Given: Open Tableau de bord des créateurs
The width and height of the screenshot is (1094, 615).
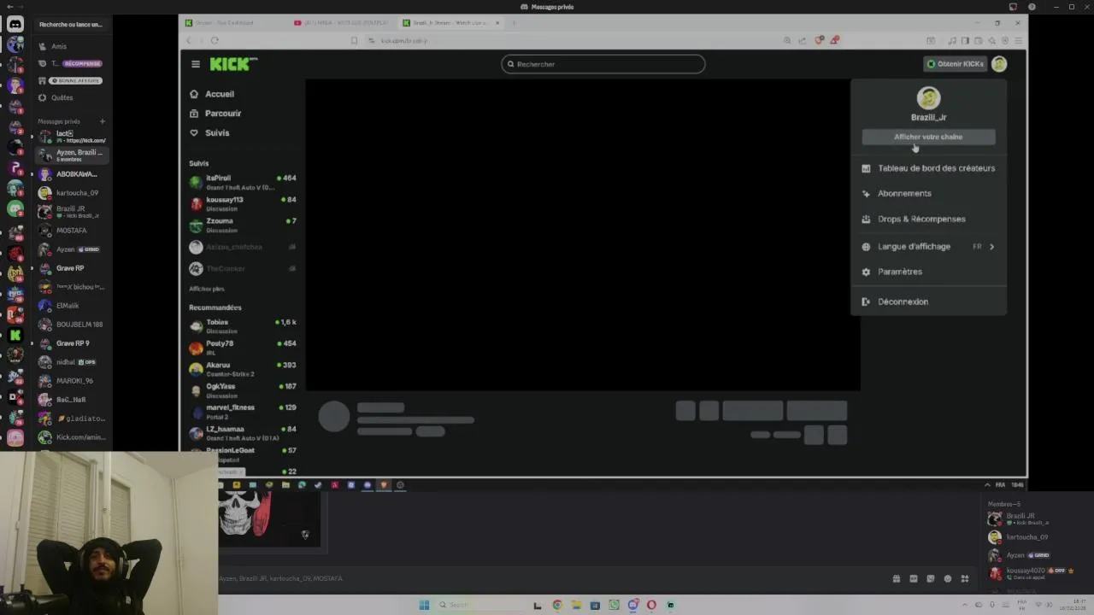Looking at the screenshot, I should pyautogui.click(x=928, y=168).
